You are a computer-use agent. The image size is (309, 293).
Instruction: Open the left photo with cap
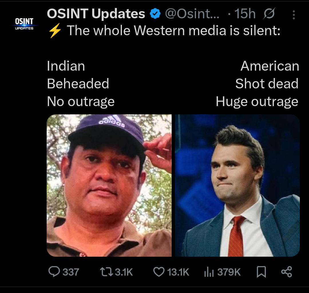tap(109, 186)
